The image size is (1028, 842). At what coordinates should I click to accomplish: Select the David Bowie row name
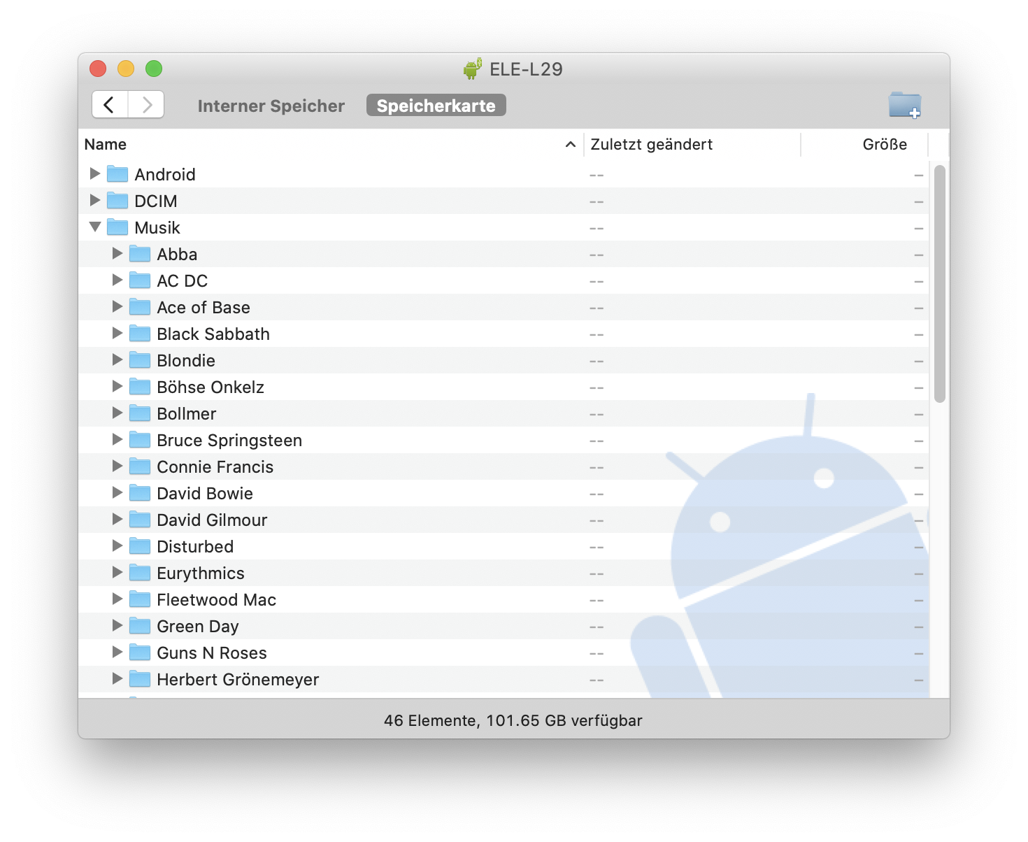pos(205,493)
